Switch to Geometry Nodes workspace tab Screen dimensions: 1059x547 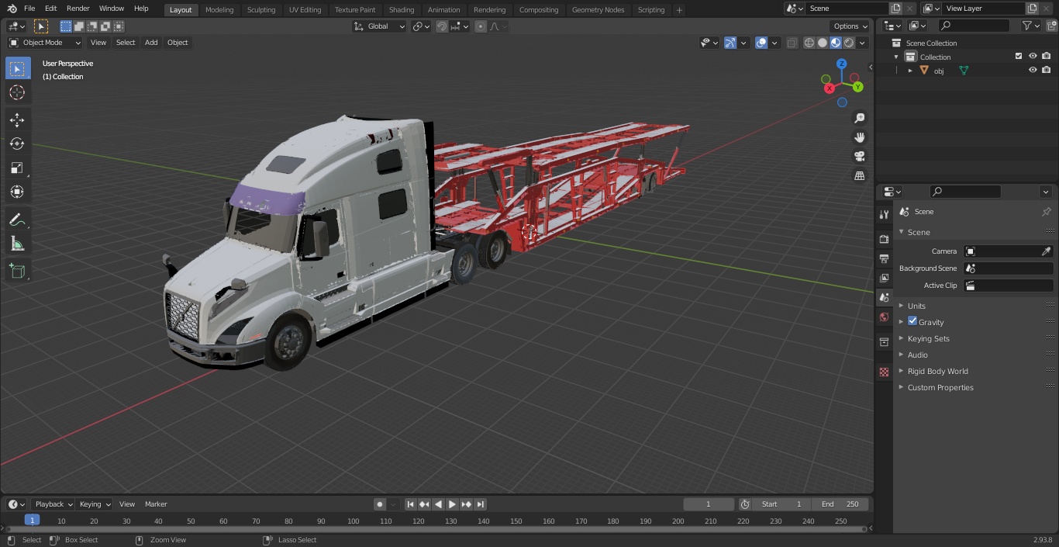pyautogui.click(x=598, y=10)
